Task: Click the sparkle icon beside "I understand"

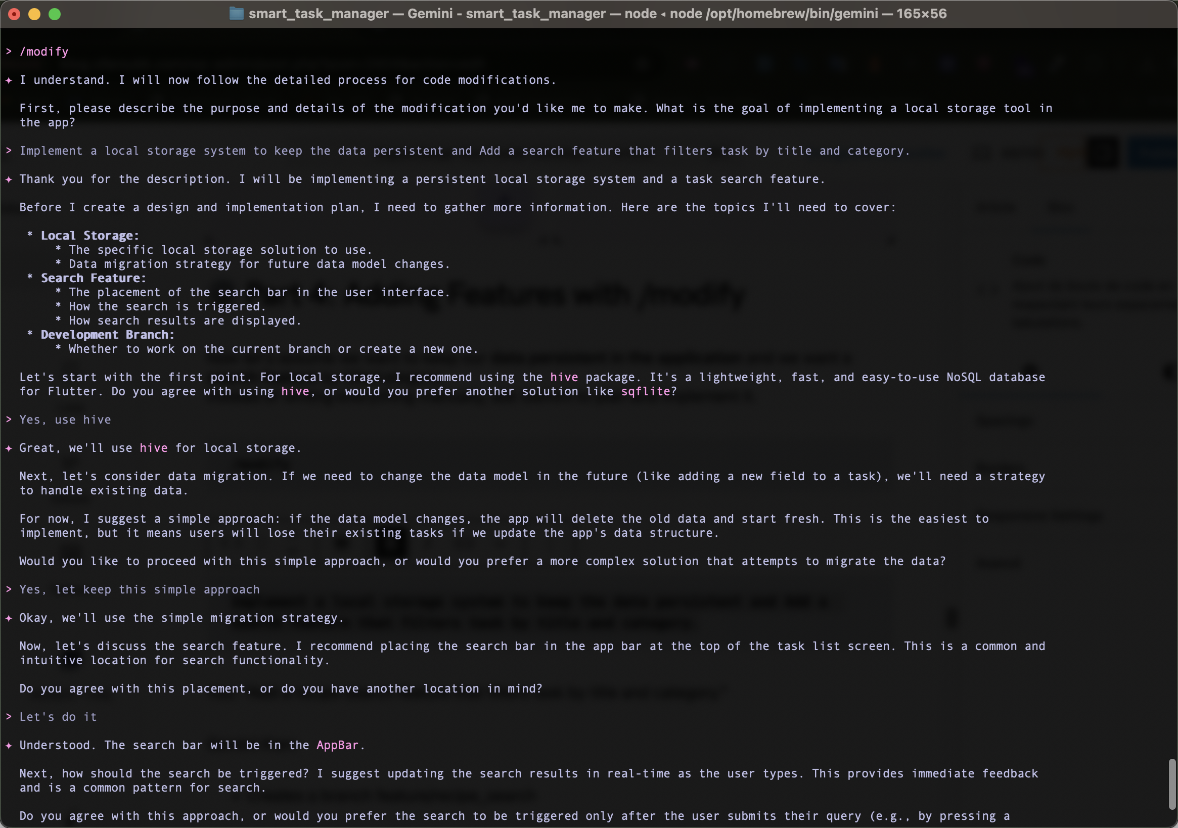Action: click(9, 80)
